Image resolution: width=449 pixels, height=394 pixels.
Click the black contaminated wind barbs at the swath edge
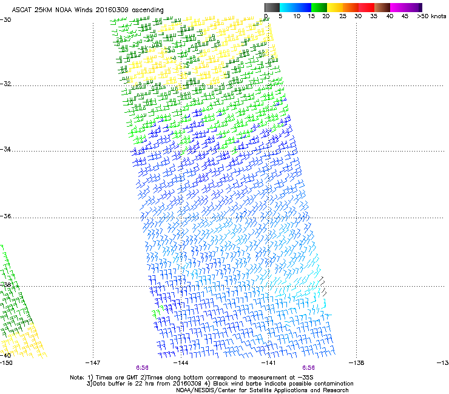pos(323,286)
